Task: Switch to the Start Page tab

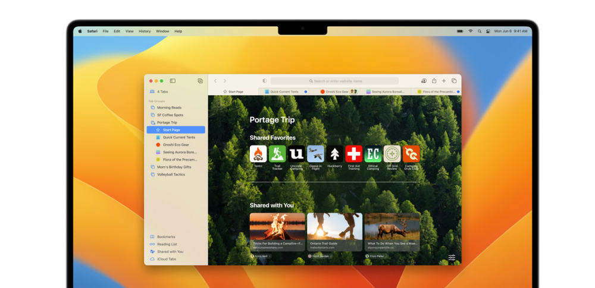Action: tap(233, 91)
